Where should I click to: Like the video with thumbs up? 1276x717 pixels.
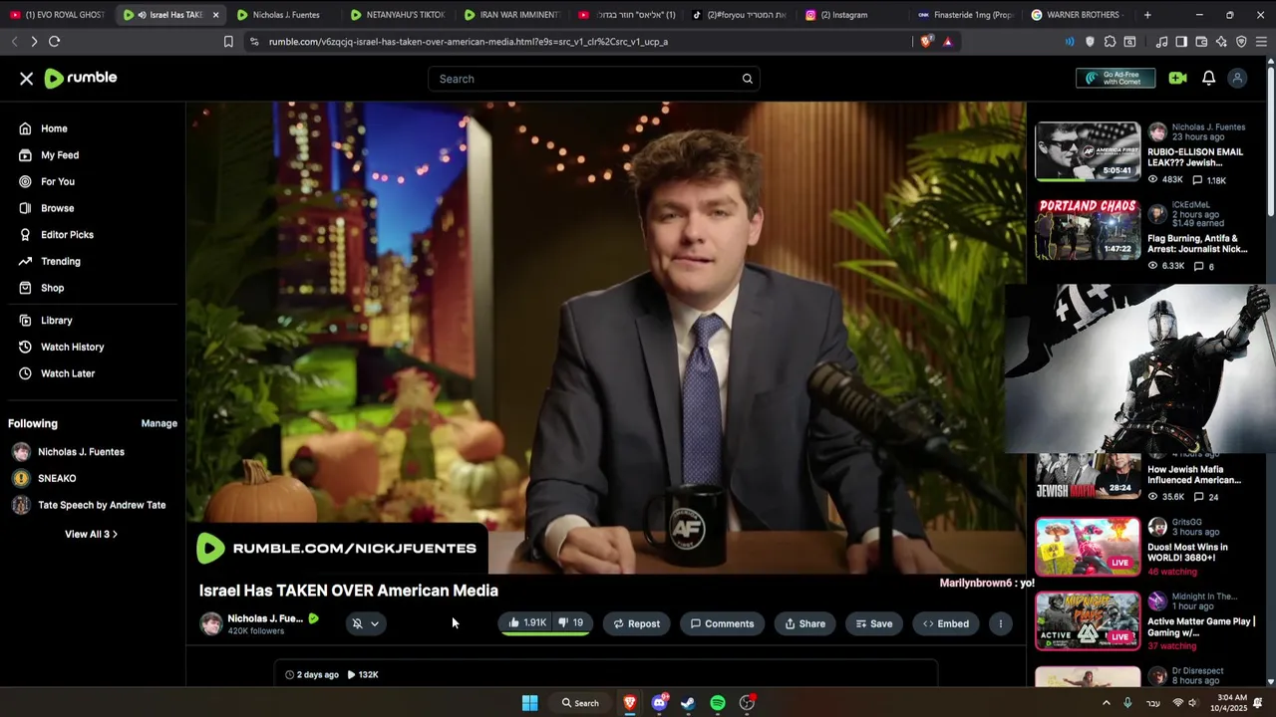(526, 623)
